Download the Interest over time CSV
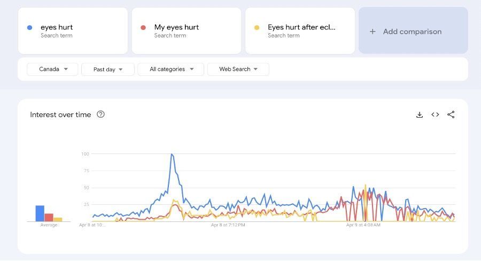 (x=420, y=115)
